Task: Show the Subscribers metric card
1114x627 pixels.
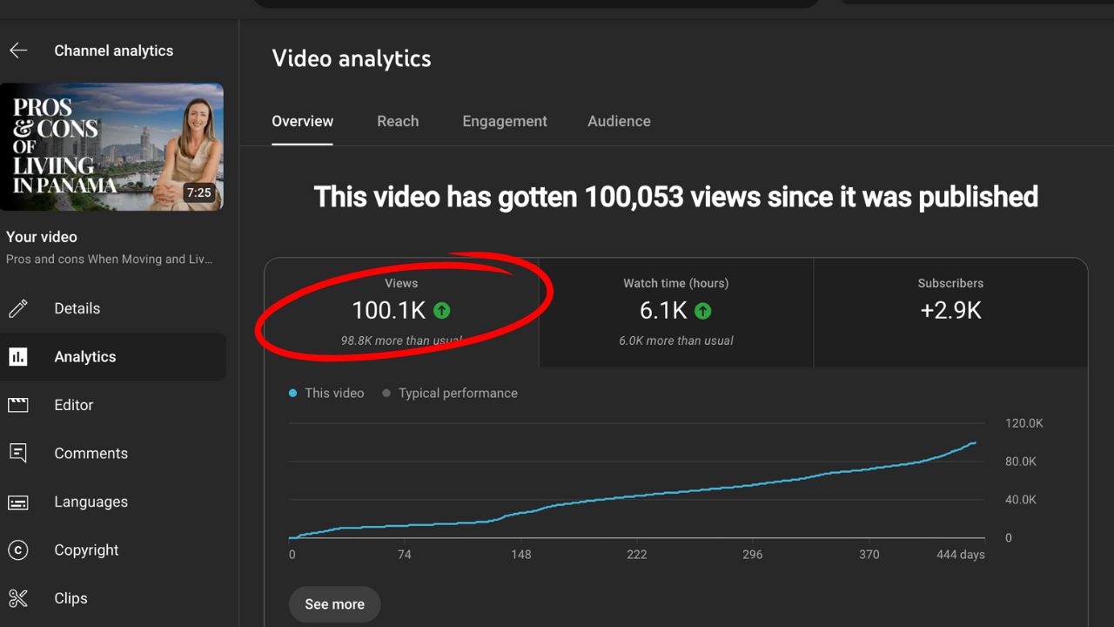Action: point(950,312)
